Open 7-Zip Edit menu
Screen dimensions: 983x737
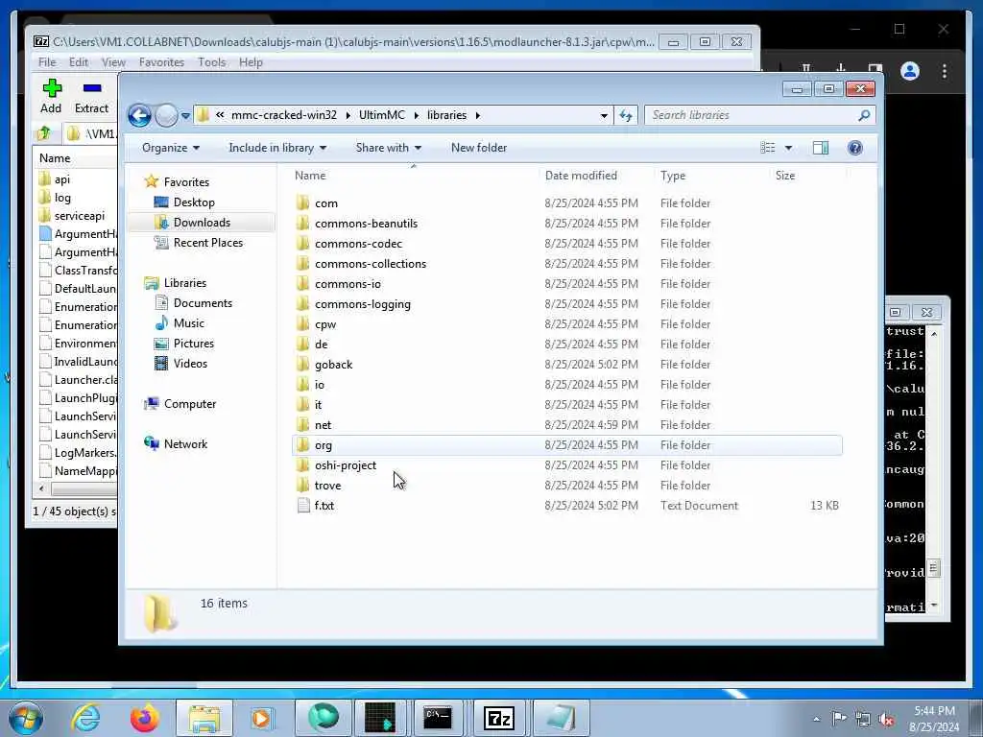pos(79,62)
